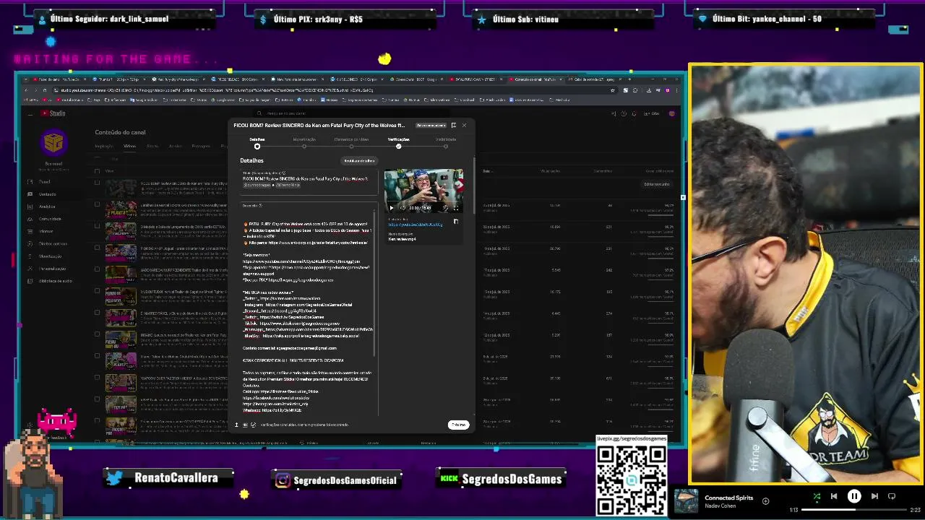Click the Próximo button in dialog
The width and height of the screenshot is (925, 520).
pos(458,425)
